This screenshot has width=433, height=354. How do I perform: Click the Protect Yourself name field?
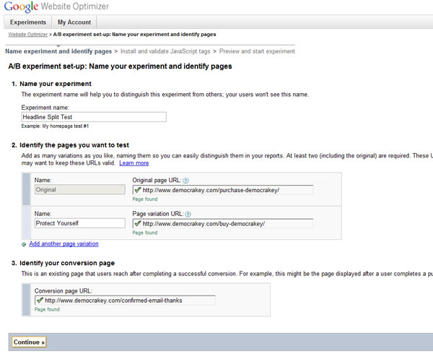coord(80,223)
